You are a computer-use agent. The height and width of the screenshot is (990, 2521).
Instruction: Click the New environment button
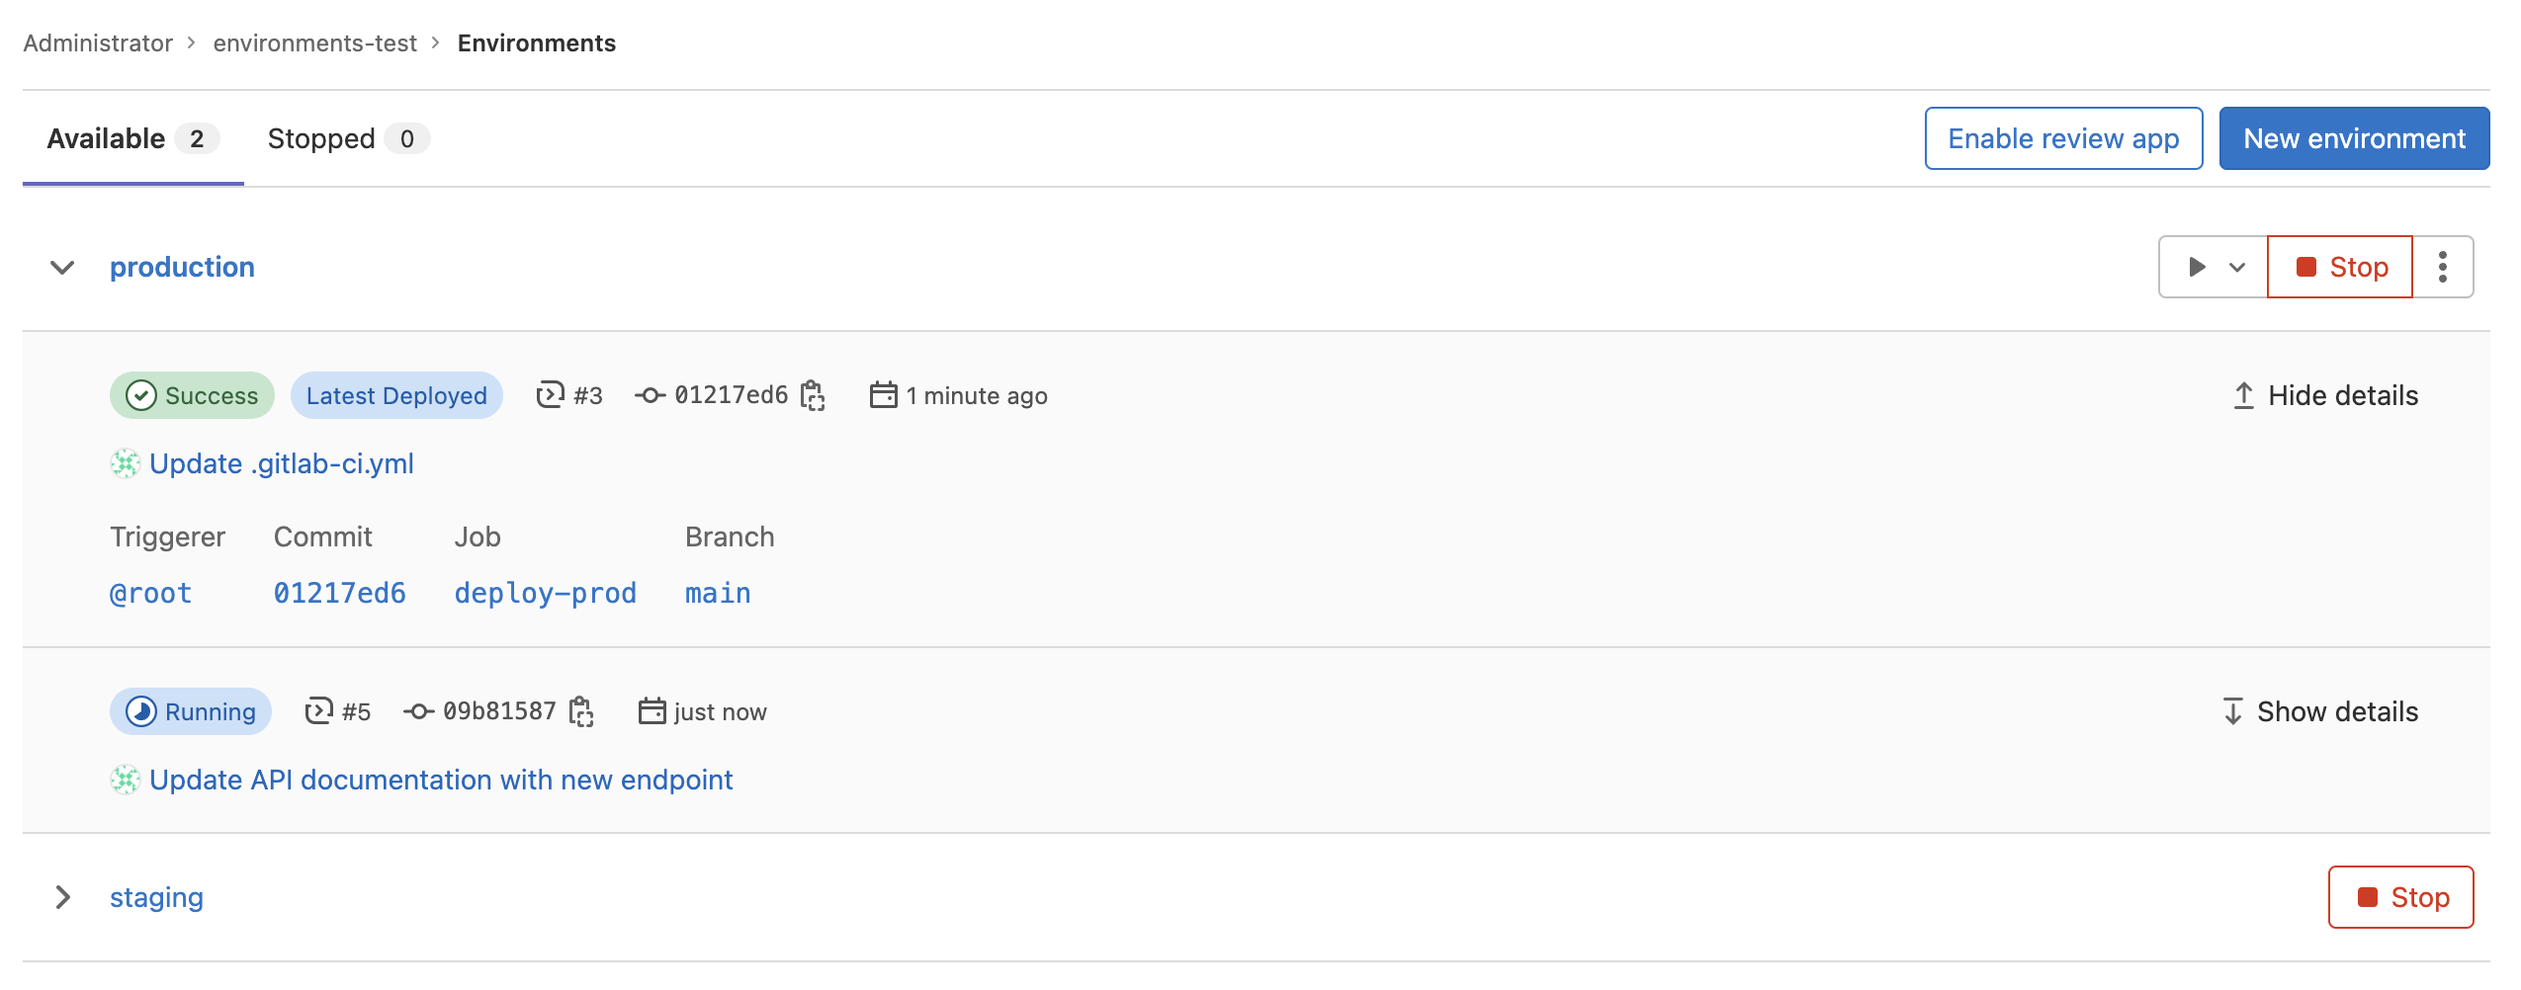[2354, 138]
